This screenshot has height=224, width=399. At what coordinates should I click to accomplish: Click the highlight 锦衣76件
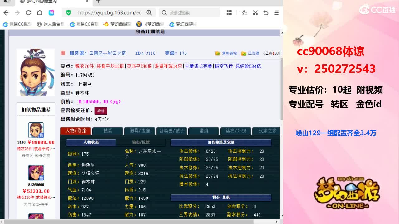click(84, 66)
